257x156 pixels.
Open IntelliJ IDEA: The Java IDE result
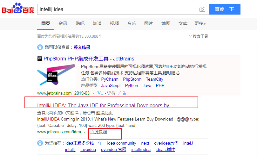point(106,105)
